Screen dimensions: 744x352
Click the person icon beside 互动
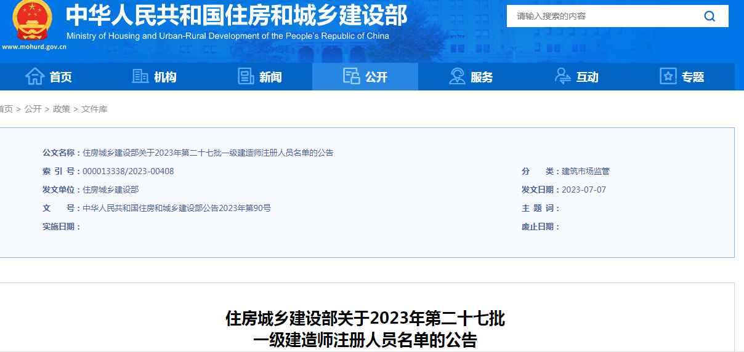coord(562,76)
